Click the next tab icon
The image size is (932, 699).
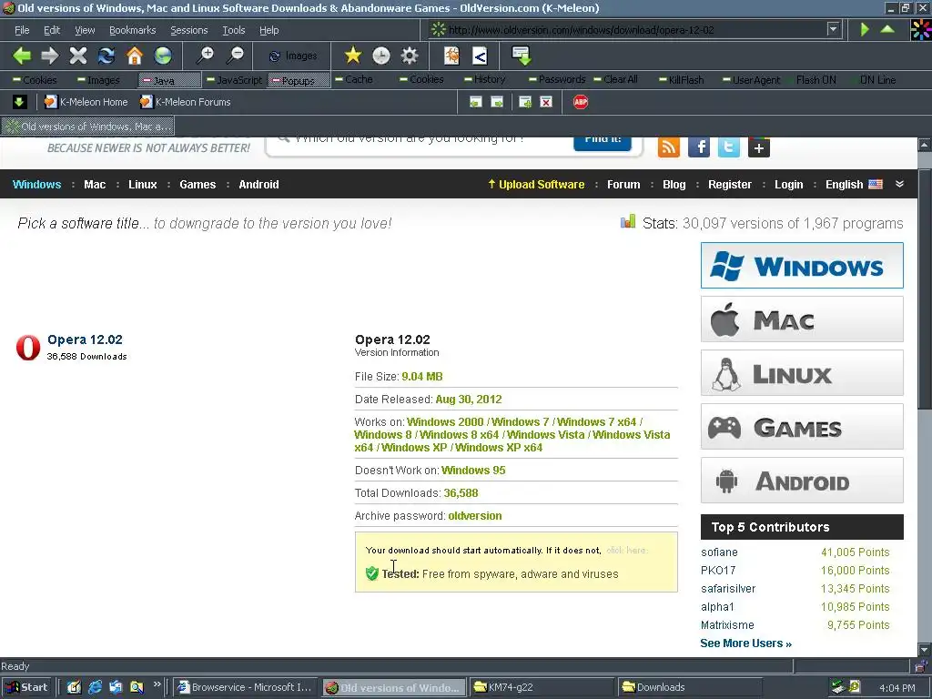coord(497,102)
